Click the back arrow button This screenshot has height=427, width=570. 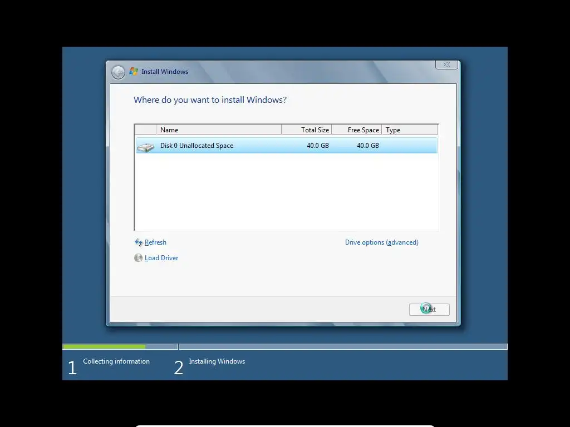pos(118,72)
